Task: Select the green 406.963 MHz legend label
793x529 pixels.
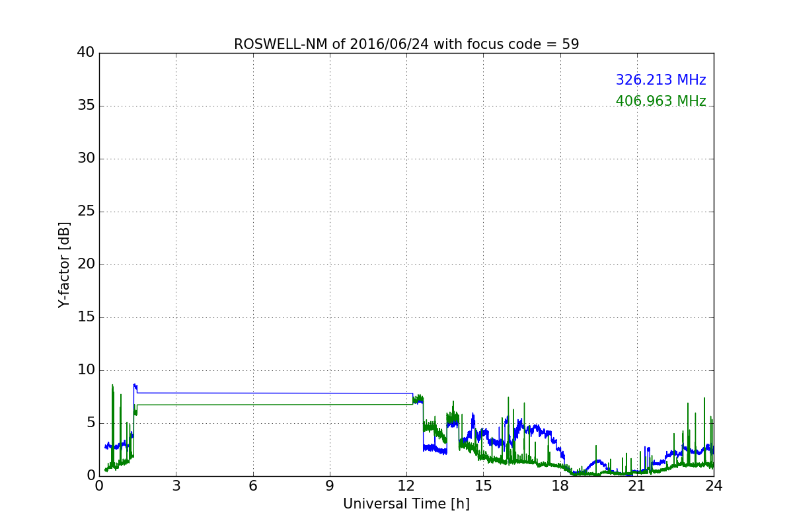Action: pos(661,101)
